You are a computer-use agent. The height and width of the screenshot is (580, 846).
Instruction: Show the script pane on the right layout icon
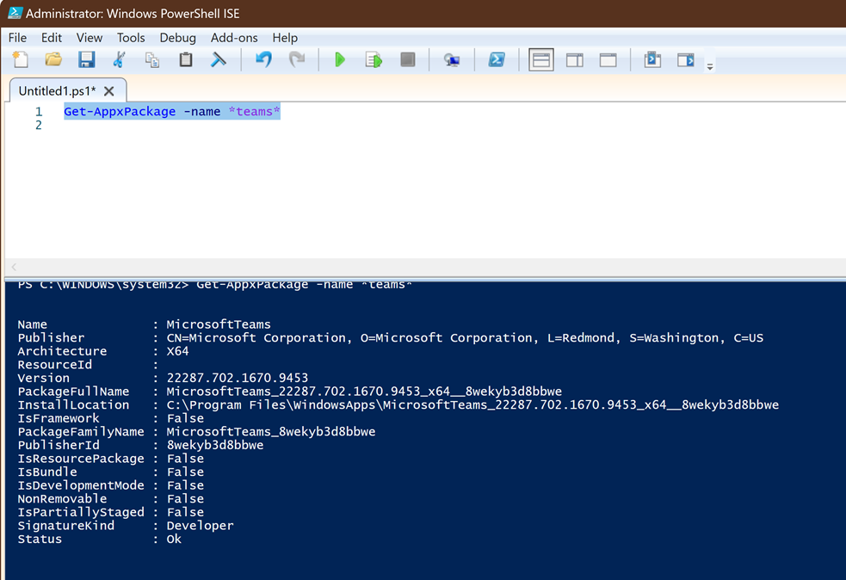[x=575, y=60]
